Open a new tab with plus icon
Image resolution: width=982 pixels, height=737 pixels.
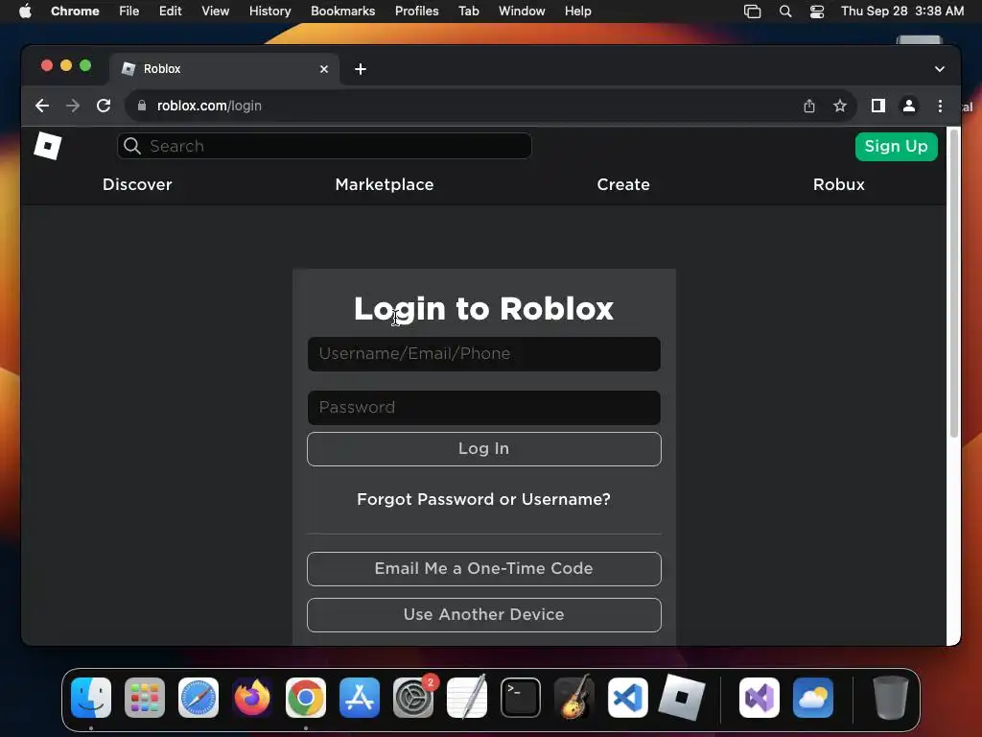click(361, 69)
